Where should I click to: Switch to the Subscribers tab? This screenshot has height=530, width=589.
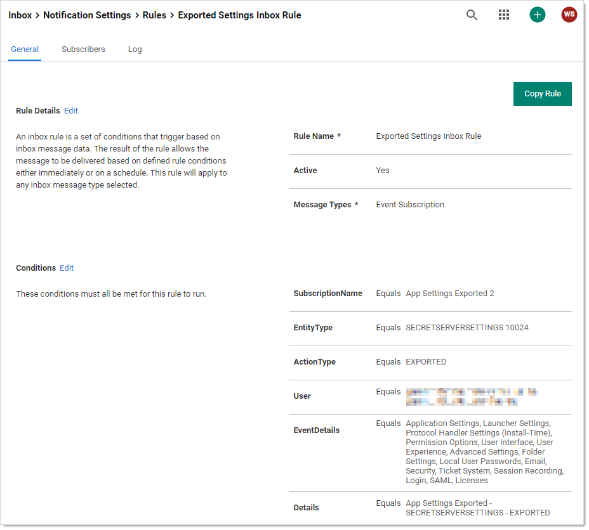tap(83, 49)
